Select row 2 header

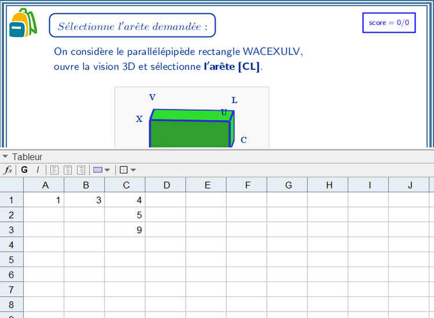(12, 215)
